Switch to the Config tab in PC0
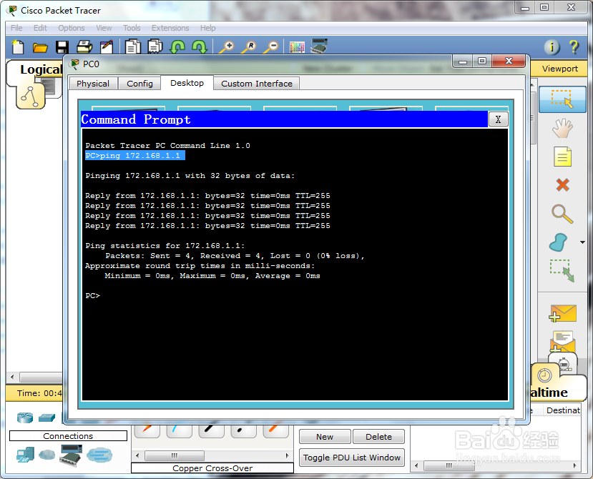 [139, 84]
